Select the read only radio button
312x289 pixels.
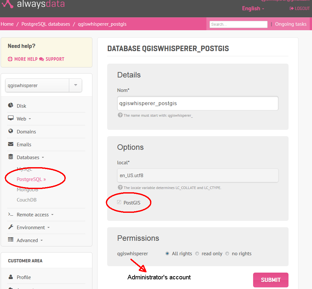pyautogui.click(x=197, y=253)
